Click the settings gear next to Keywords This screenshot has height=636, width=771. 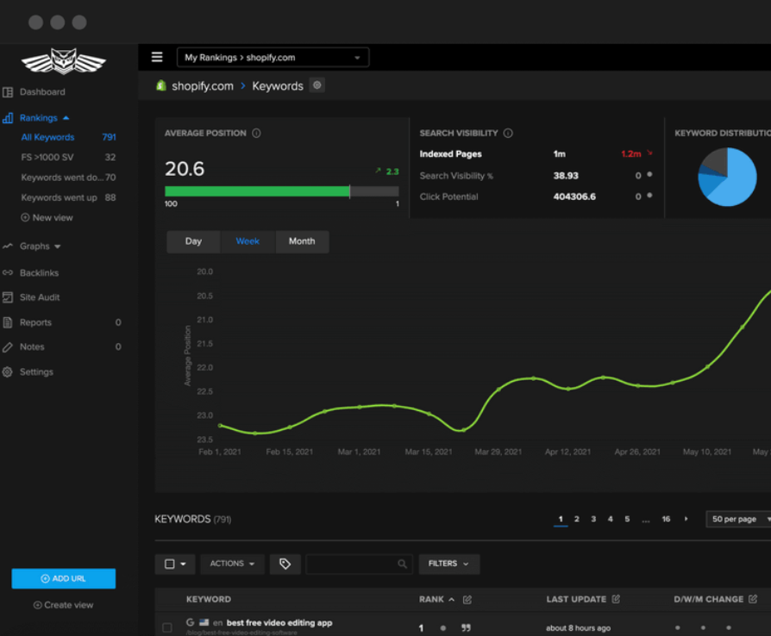(x=317, y=85)
